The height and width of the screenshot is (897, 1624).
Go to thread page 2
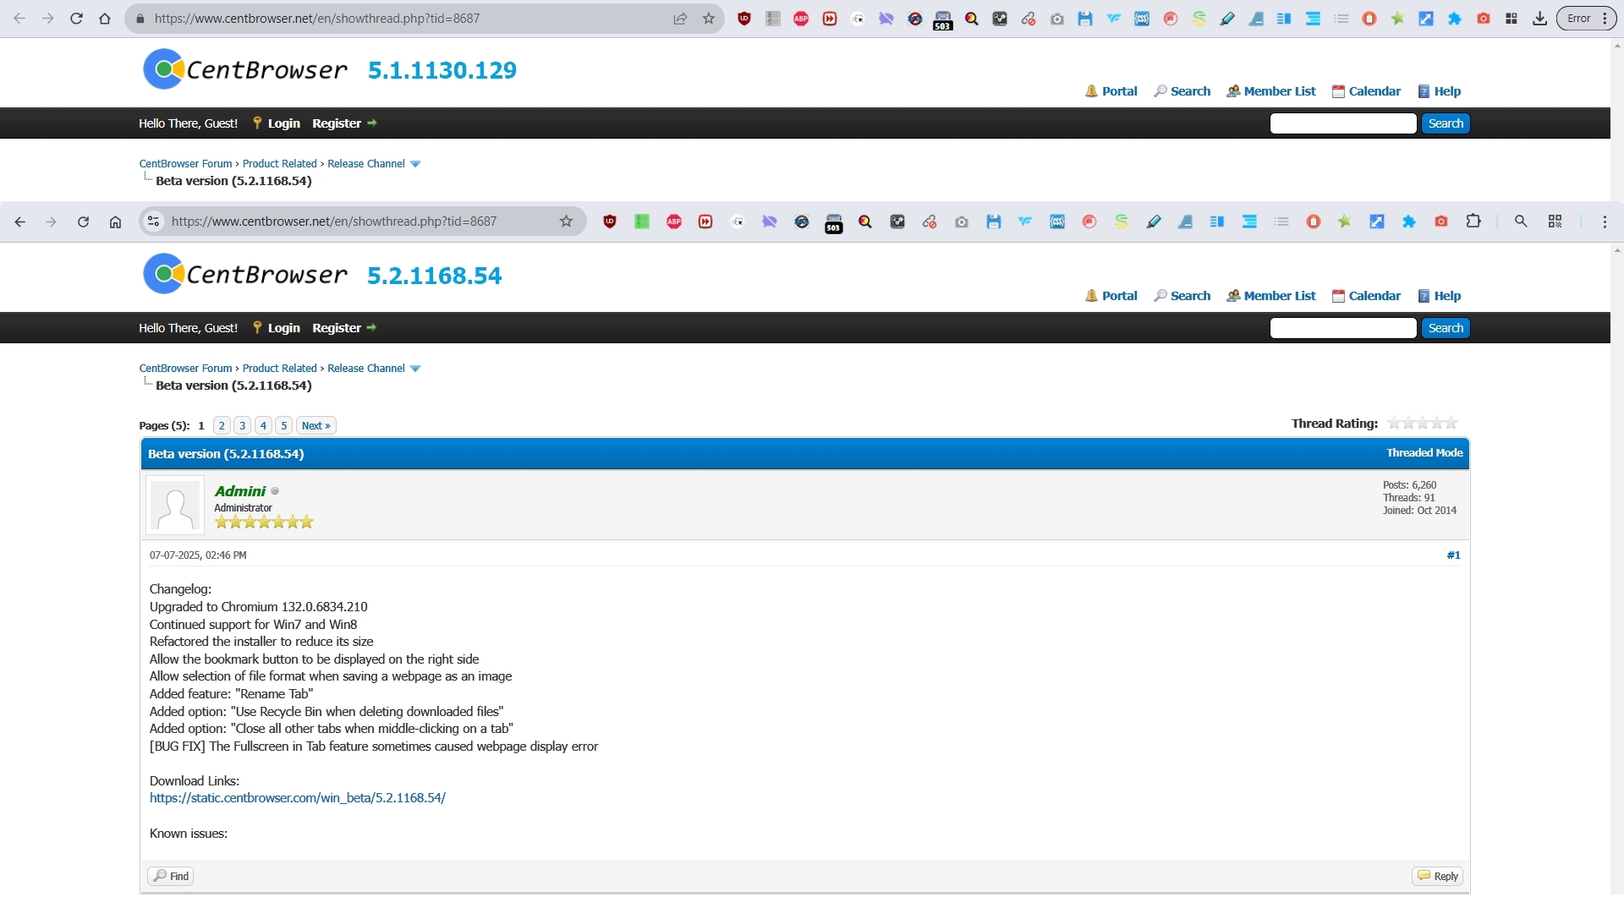222,425
